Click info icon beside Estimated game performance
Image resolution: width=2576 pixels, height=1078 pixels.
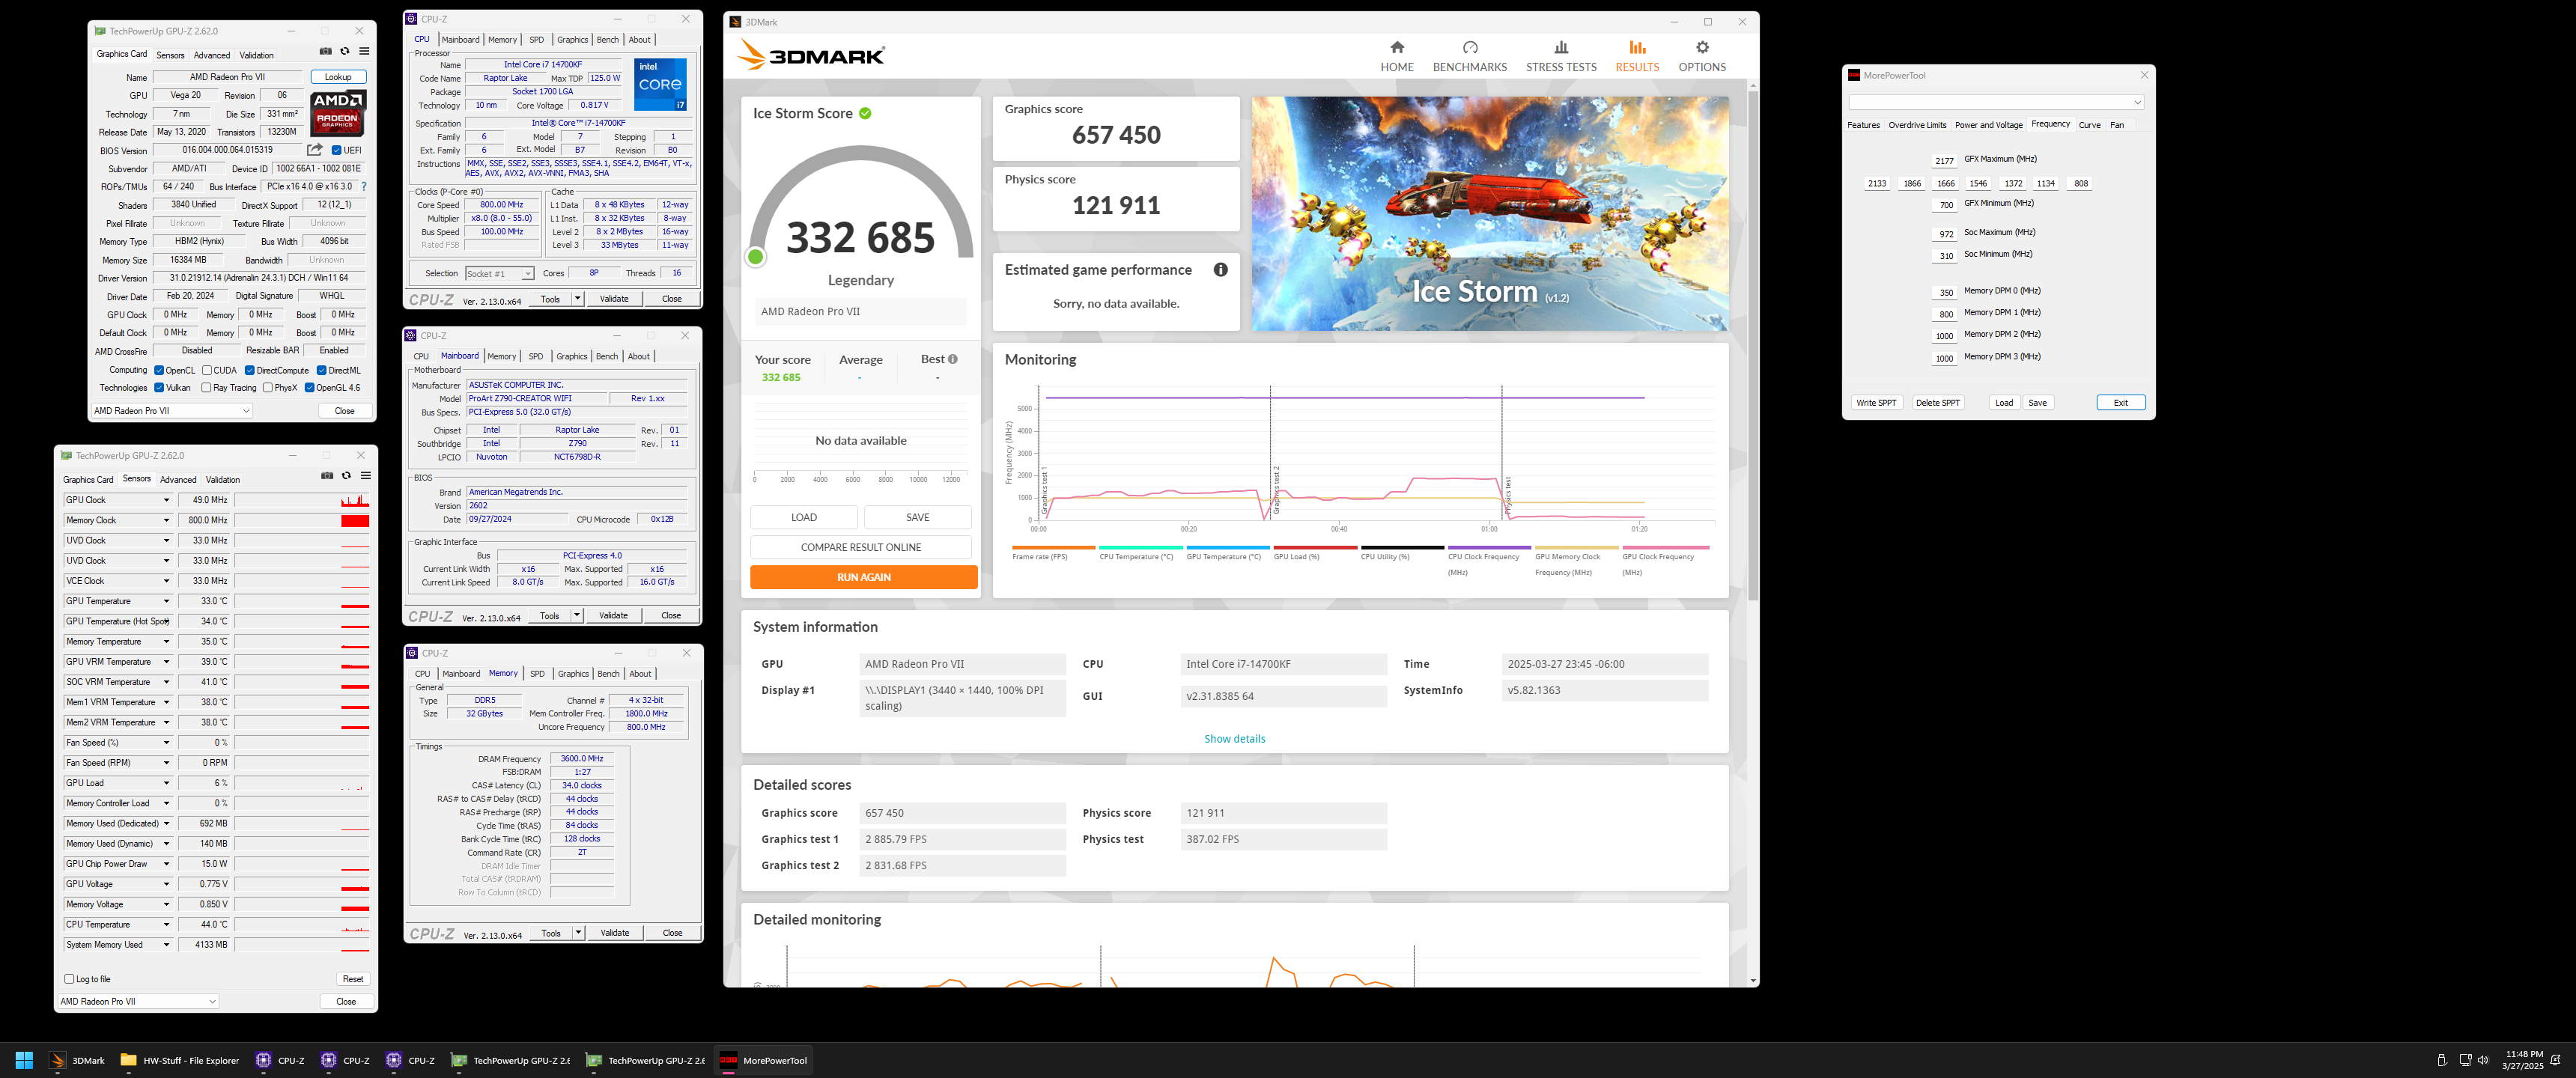(x=1220, y=270)
